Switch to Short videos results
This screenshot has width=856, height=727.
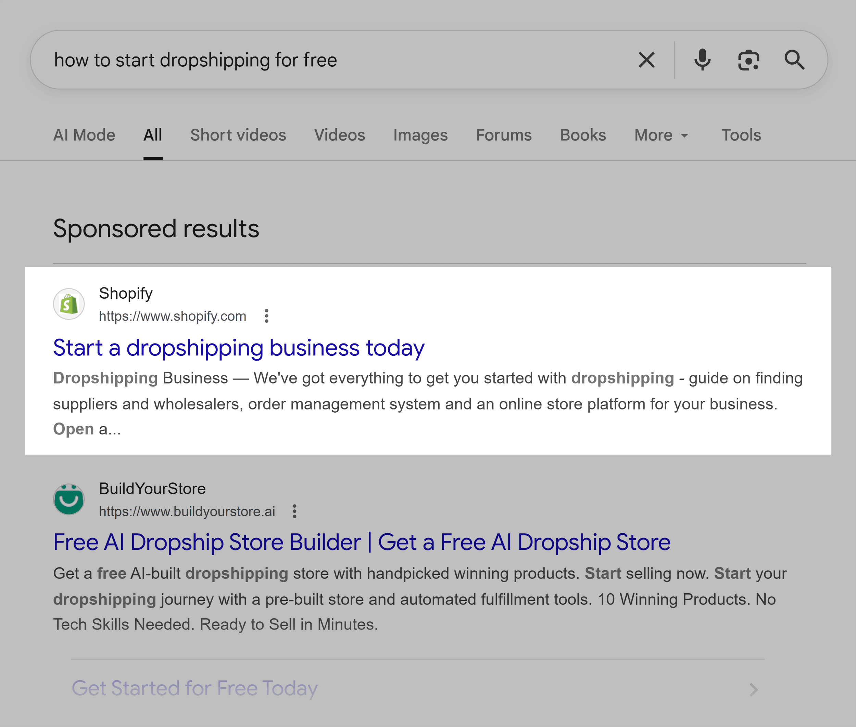(x=238, y=135)
